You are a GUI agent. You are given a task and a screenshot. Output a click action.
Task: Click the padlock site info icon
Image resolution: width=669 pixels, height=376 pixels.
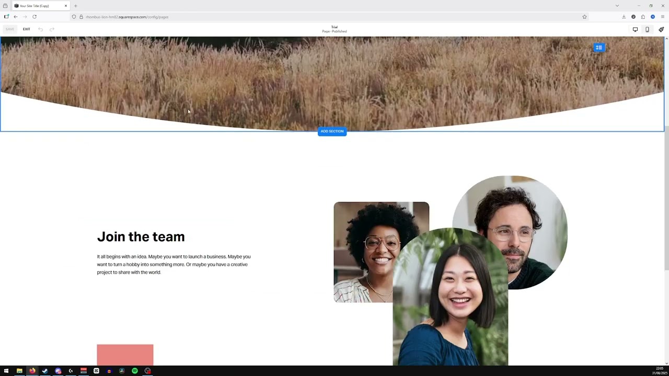tap(81, 17)
